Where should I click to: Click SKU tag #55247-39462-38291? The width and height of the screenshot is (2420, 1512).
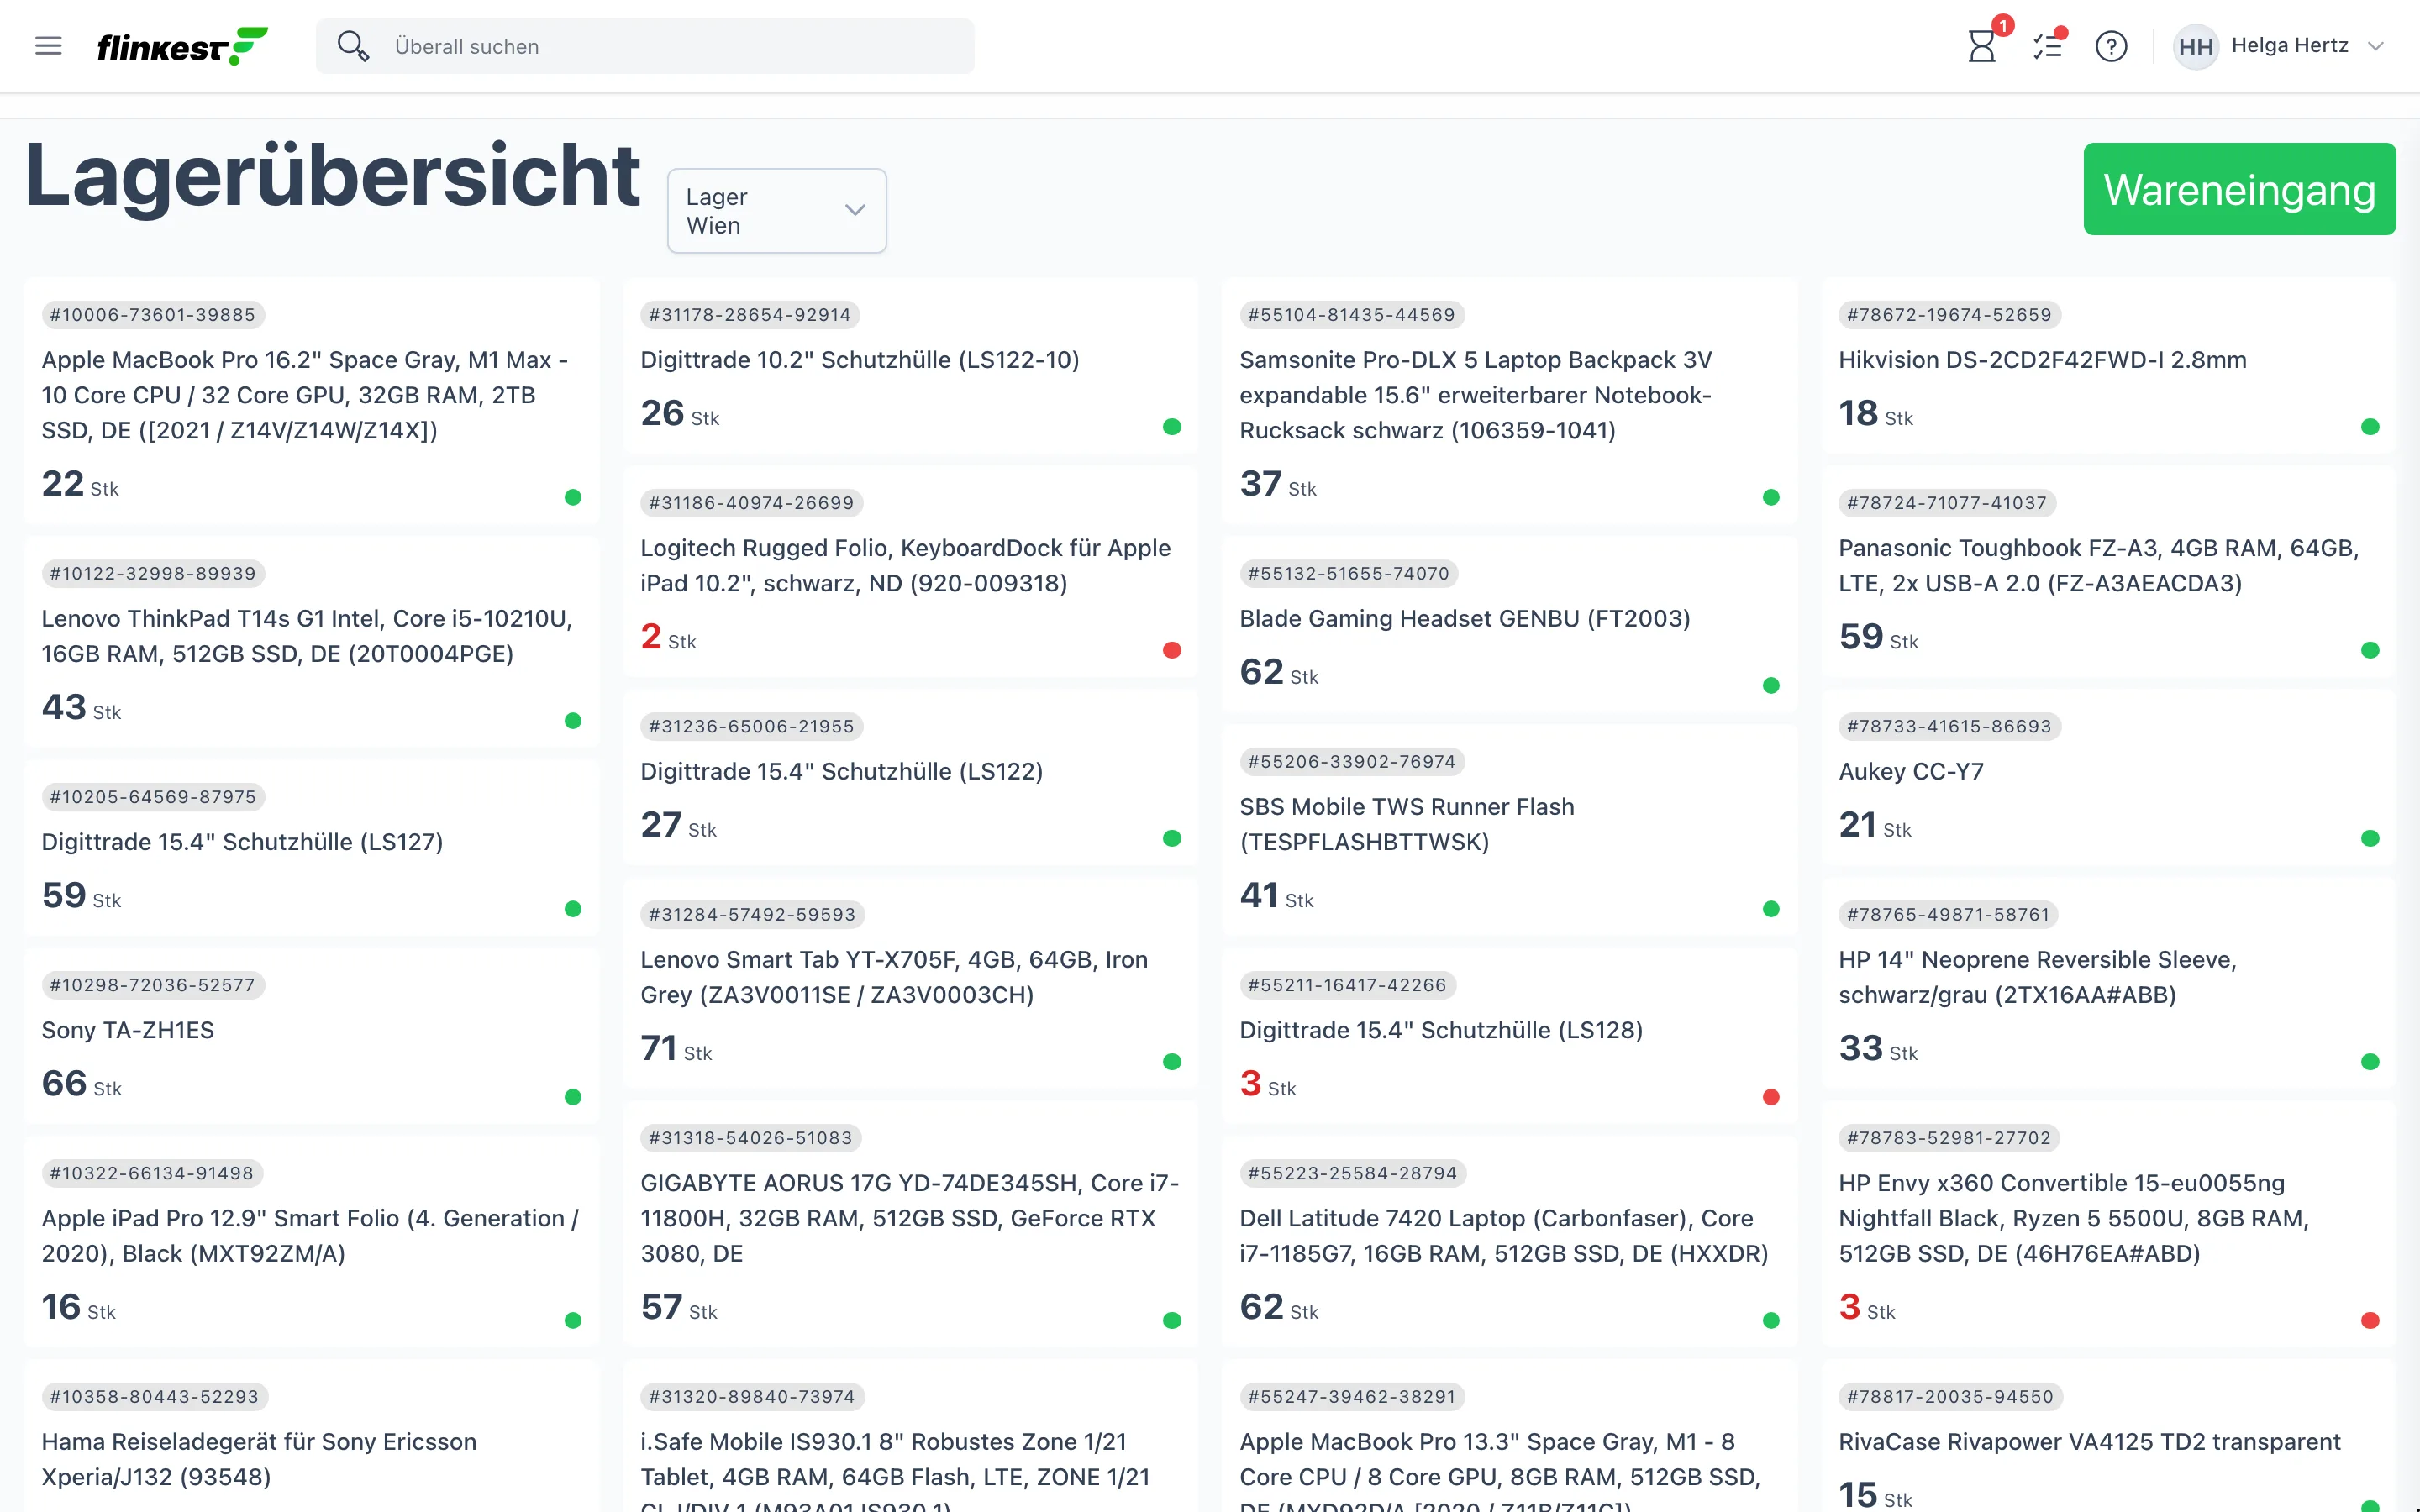coord(1352,1397)
